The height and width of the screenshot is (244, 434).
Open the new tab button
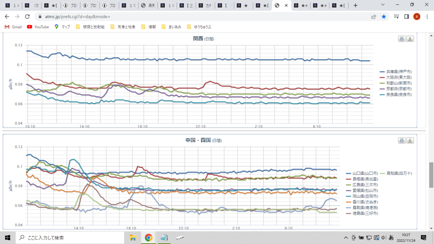(355, 5)
